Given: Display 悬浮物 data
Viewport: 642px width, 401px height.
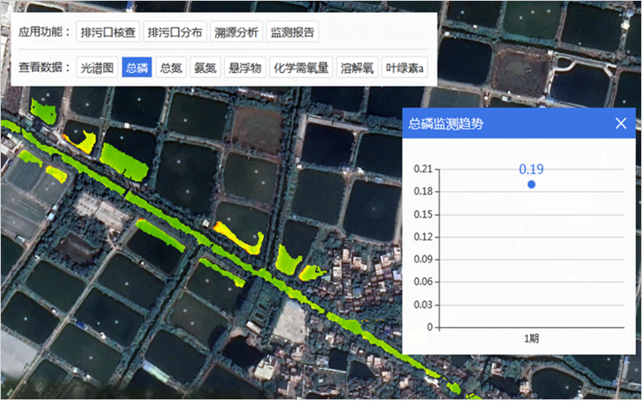Looking at the screenshot, I should (x=245, y=68).
